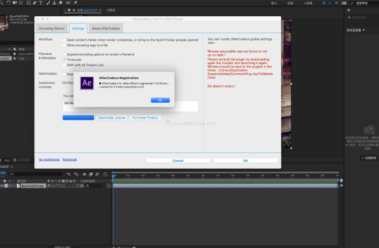
Task: Open the graph editor icon in timeline
Action: [x=106, y=174]
